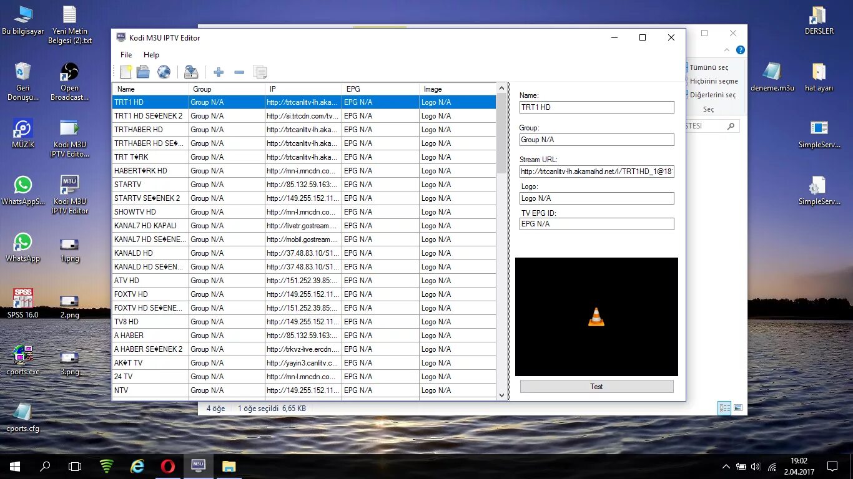Viewport: 853px width, 479px height.
Task: Click into the Group input field
Action: [x=596, y=140]
